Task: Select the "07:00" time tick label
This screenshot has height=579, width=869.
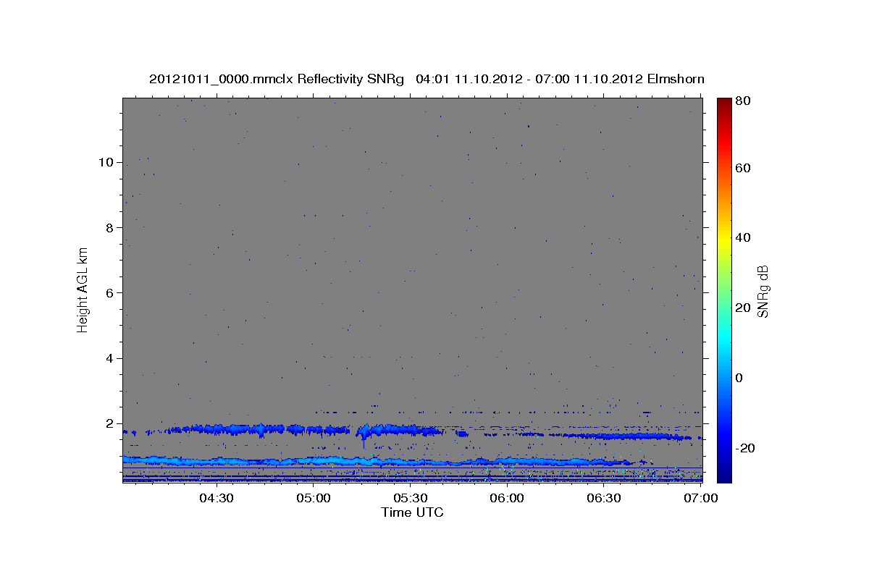Action: tap(701, 498)
